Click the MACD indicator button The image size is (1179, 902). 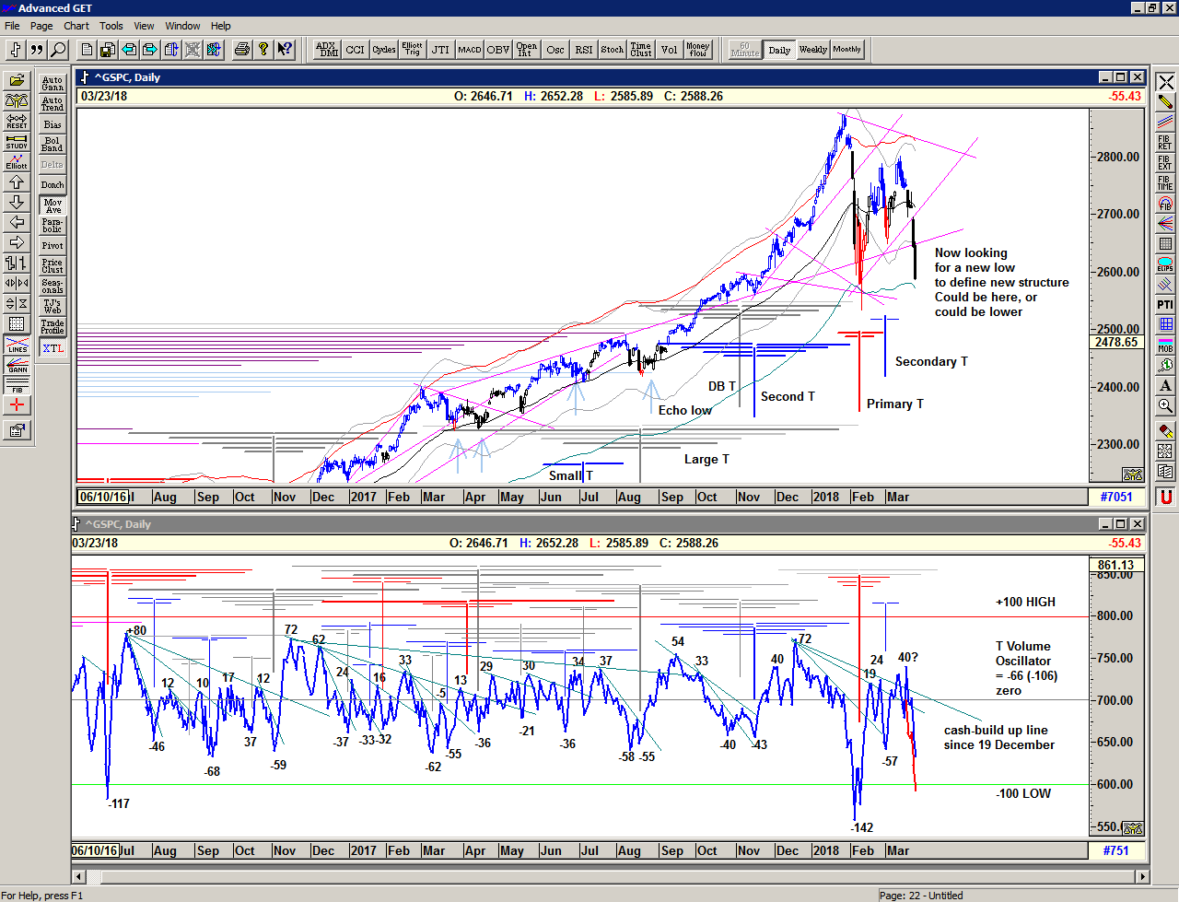(470, 50)
